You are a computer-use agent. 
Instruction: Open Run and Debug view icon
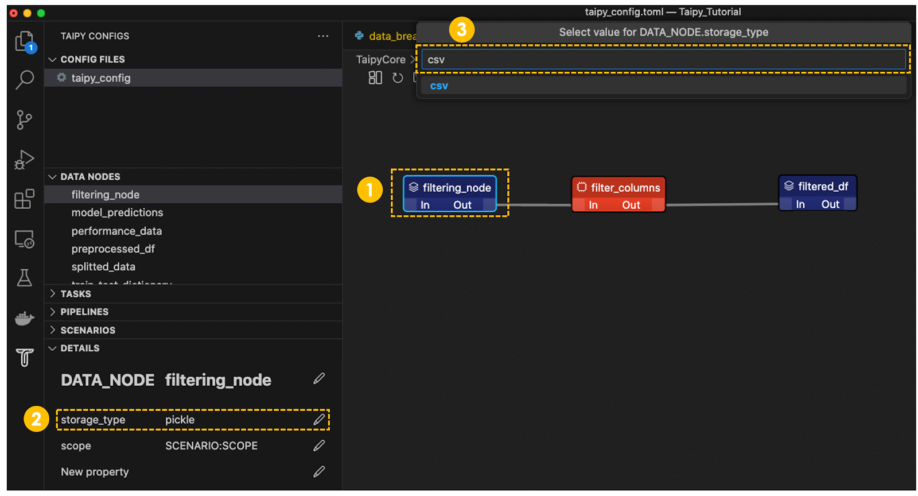[x=24, y=160]
